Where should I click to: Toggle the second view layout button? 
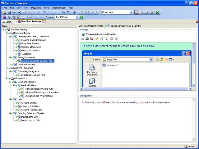(141, 12)
